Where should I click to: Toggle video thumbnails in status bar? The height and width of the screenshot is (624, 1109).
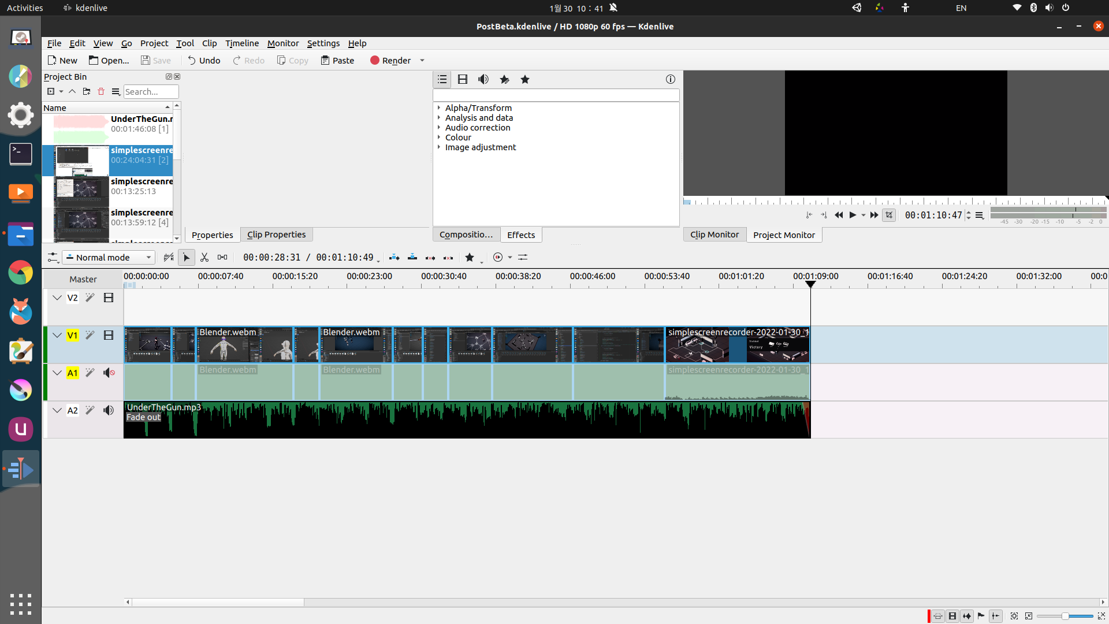(x=952, y=616)
